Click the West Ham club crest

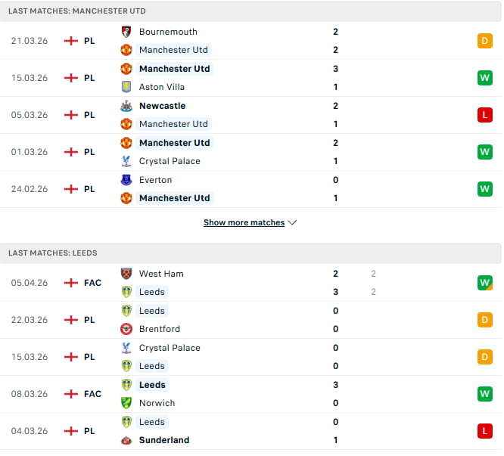[126, 274]
